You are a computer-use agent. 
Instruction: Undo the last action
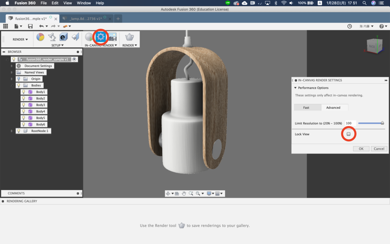tap(41, 26)
